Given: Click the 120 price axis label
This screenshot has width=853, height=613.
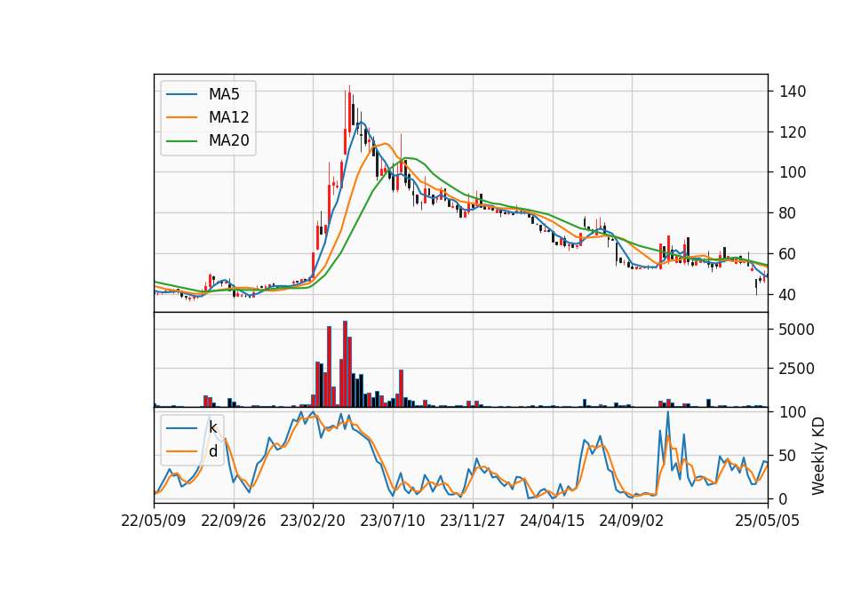Looking at the screenshot, I should [x=793, y=132].
